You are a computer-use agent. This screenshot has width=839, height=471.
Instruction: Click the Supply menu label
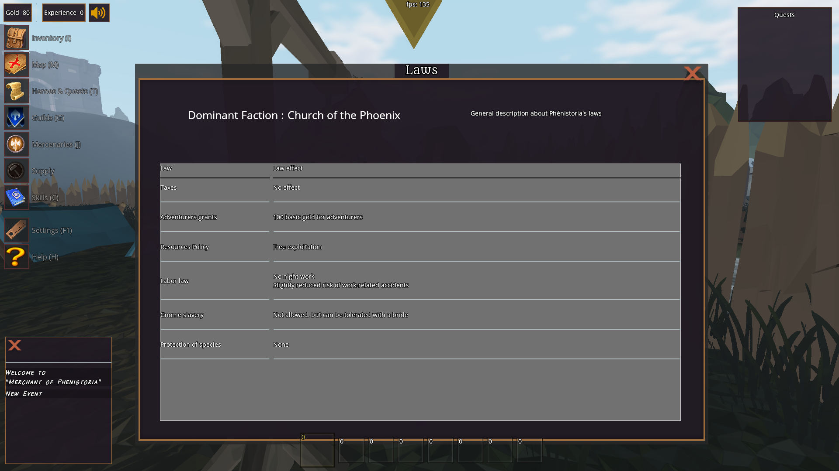(x=43, y=171)
